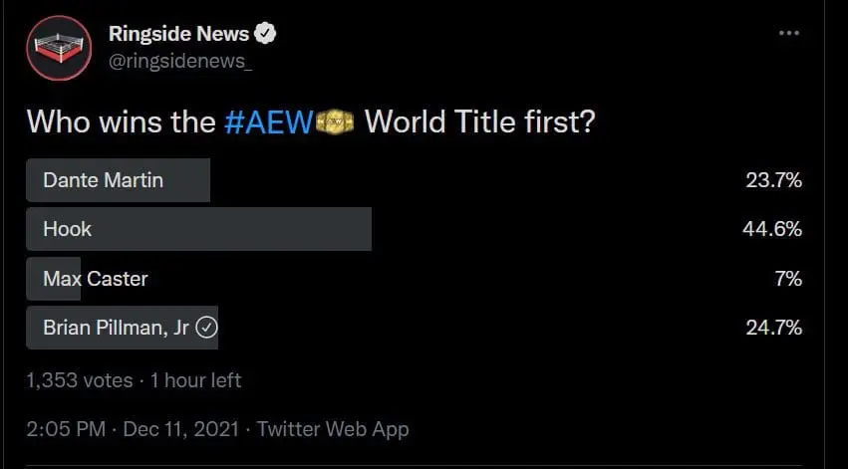Click the 24.7% result for Brian Pillman

click(773, 328)
